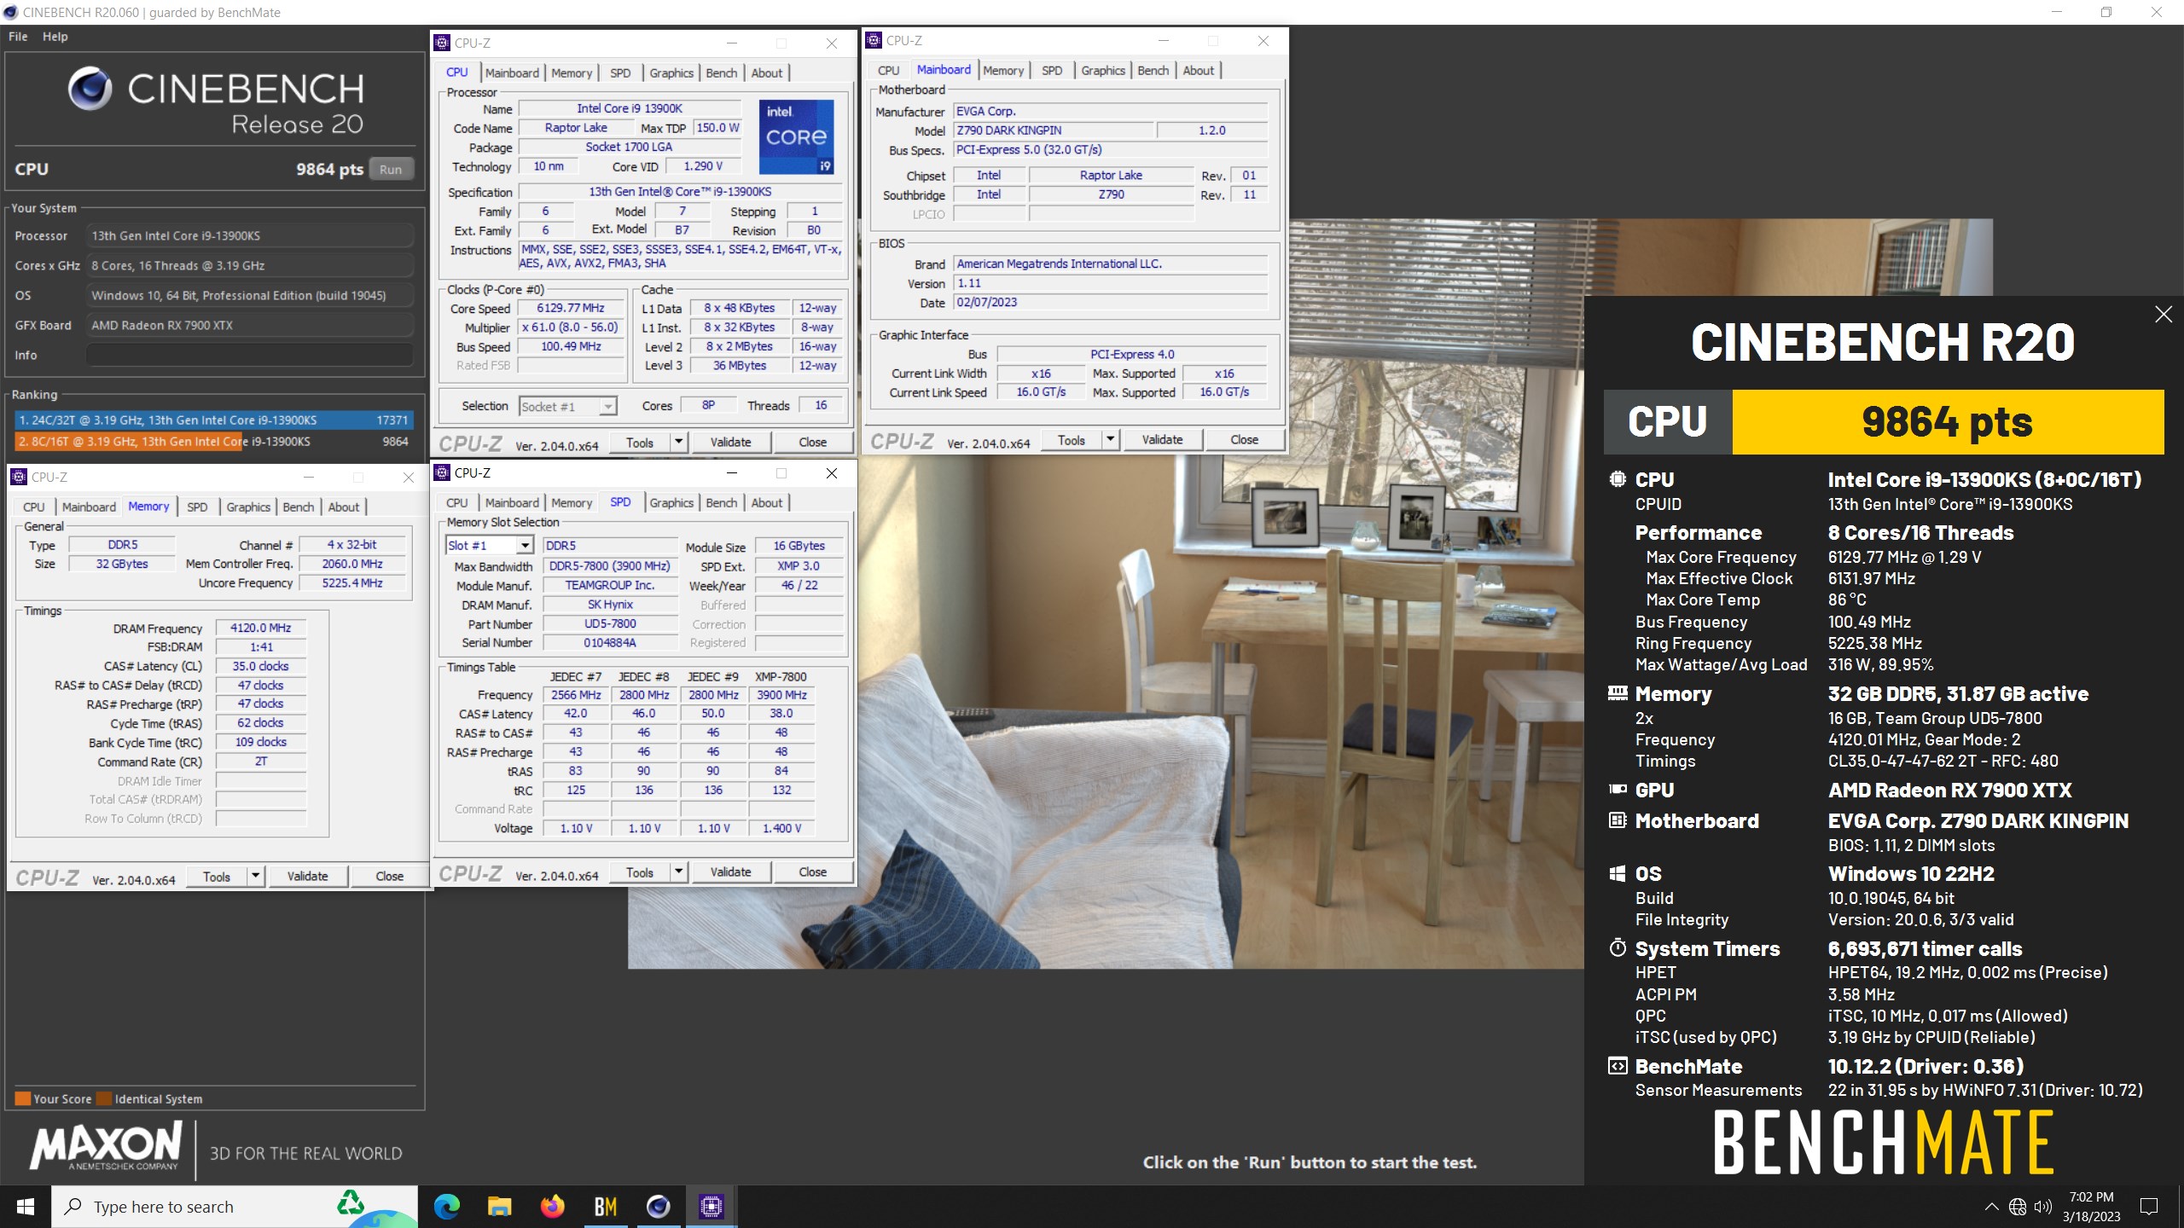Expand Tools dropdown arrow in SPD window
The image size is (2184, 1228).
pyautogui.click(x=679, y=872)
